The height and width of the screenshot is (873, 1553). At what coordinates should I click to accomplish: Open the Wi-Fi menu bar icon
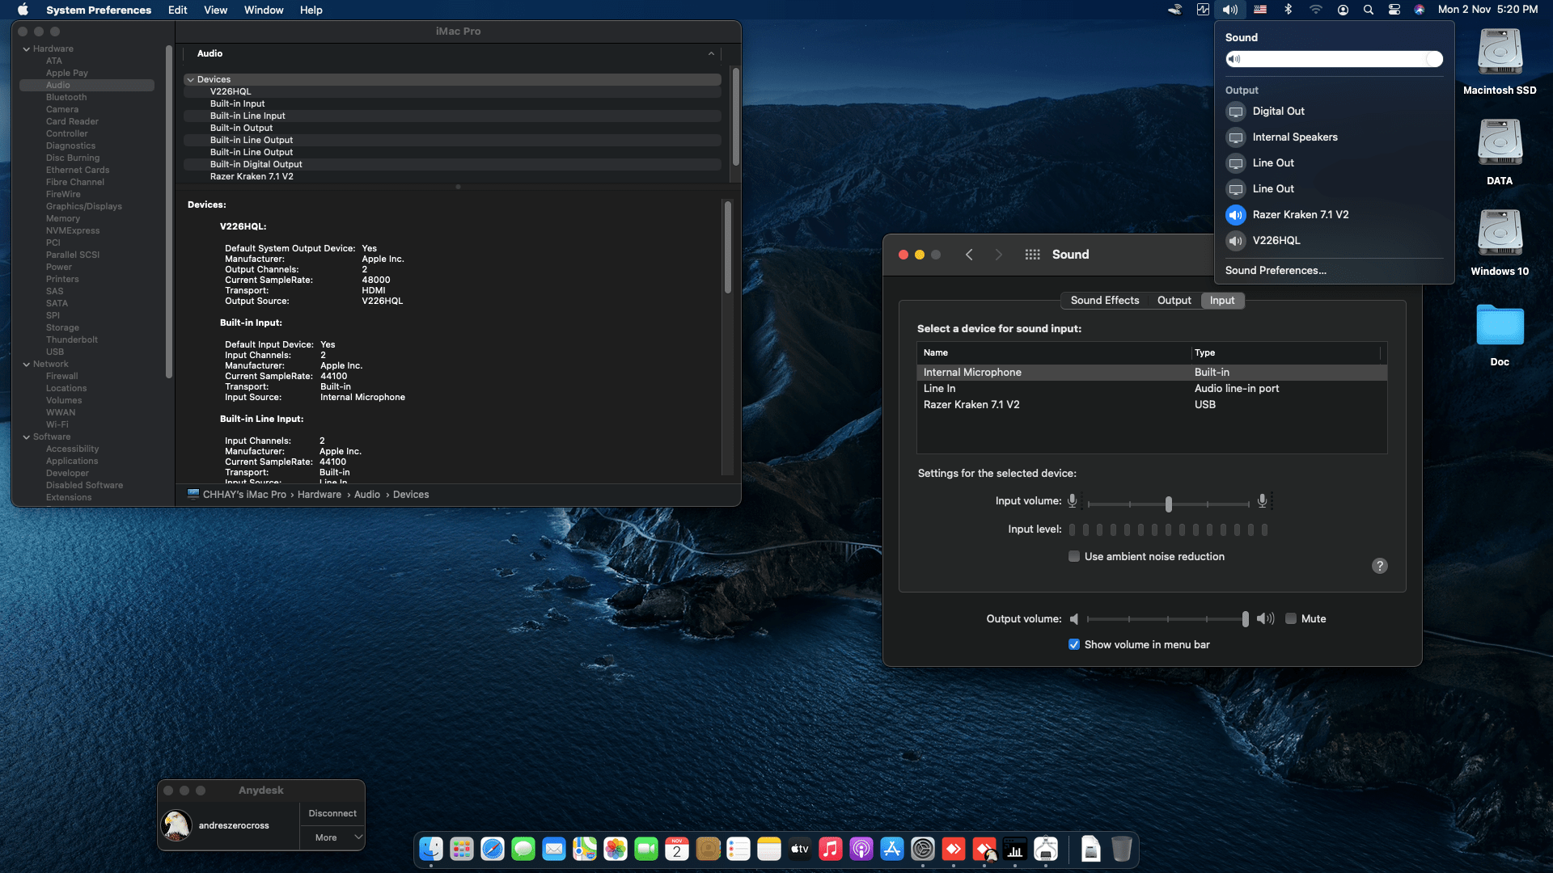[1315, 10]
